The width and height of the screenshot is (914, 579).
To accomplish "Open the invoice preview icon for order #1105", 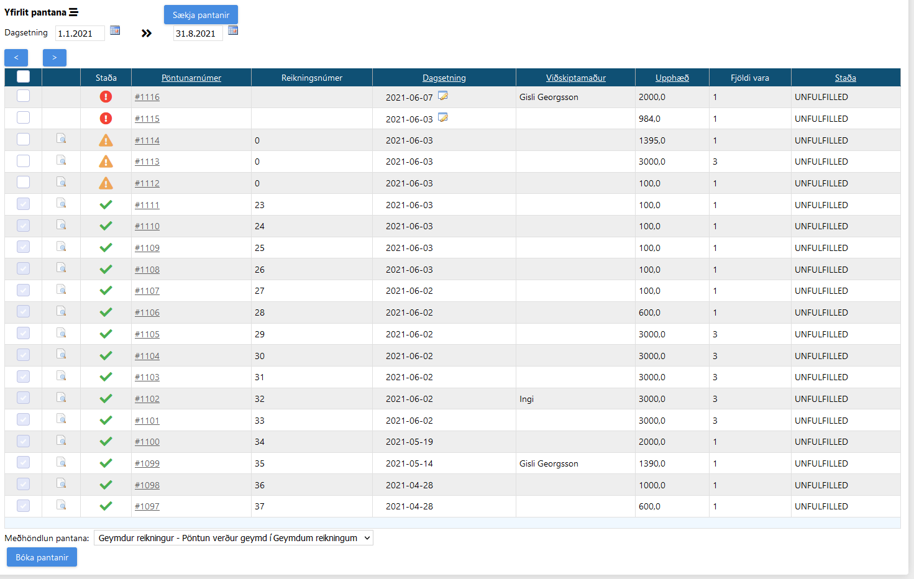I will tap(62, 333).
